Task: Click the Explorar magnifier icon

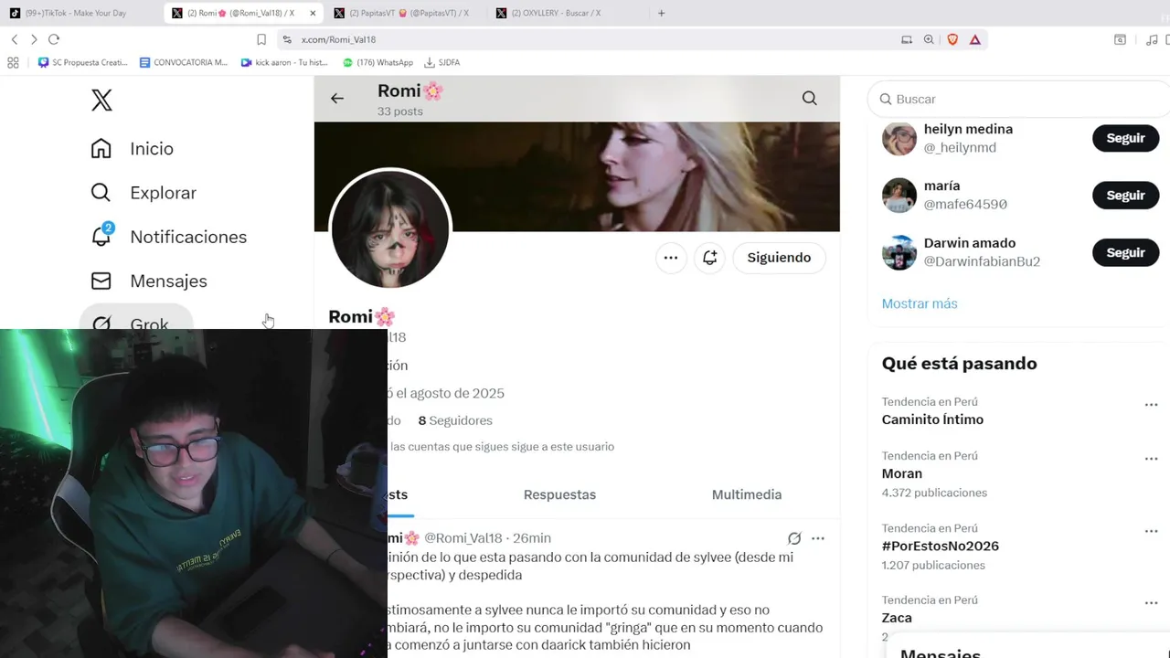Action: pyautogui.click(x=101, y=193)
